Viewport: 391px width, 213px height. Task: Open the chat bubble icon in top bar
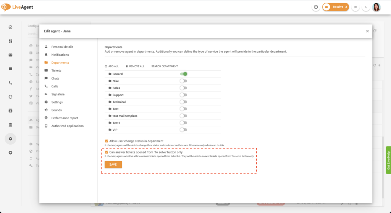(355, 7)
